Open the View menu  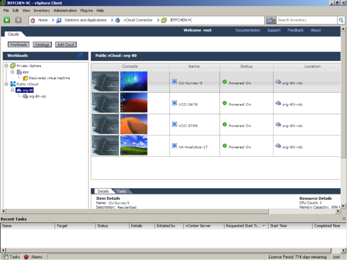(x=26, y=10)
